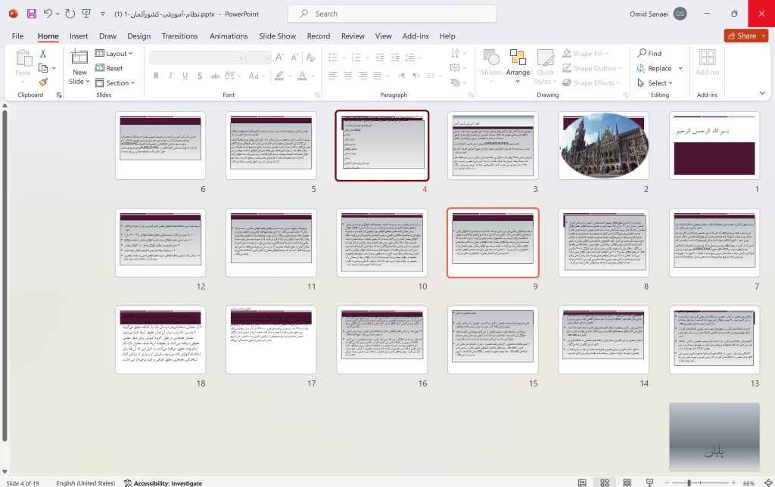Open Reading View from status bar
Viewport: 775px width, 487px height.
tap(627, 482)
